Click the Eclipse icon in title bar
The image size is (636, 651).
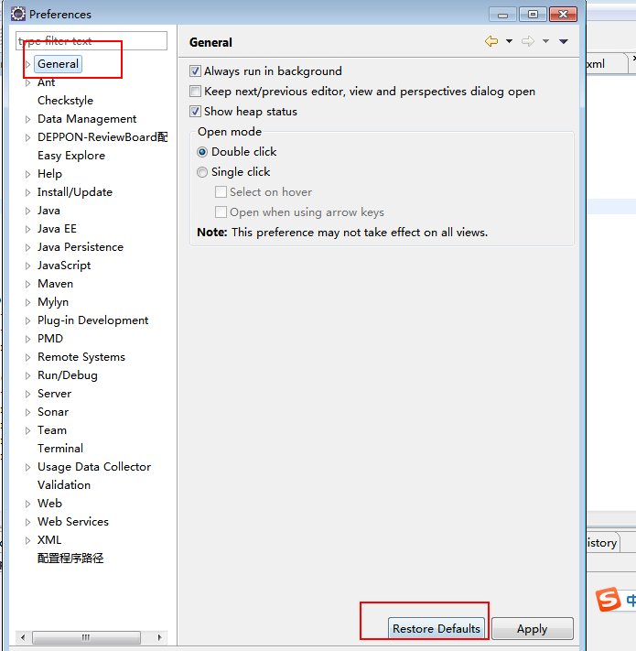coord(17,14)
